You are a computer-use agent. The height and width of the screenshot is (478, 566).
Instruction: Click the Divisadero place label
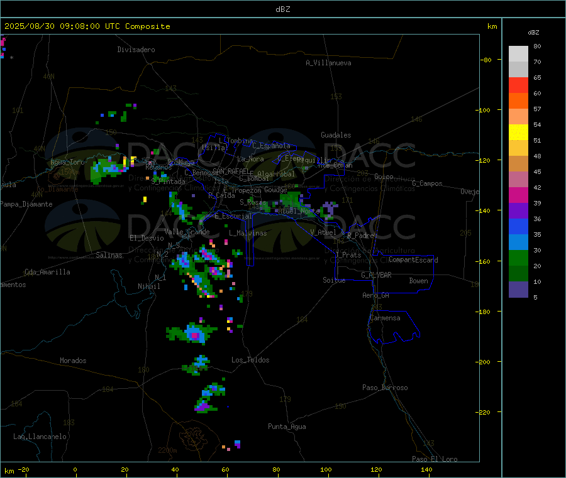click(x=136, y=50)
